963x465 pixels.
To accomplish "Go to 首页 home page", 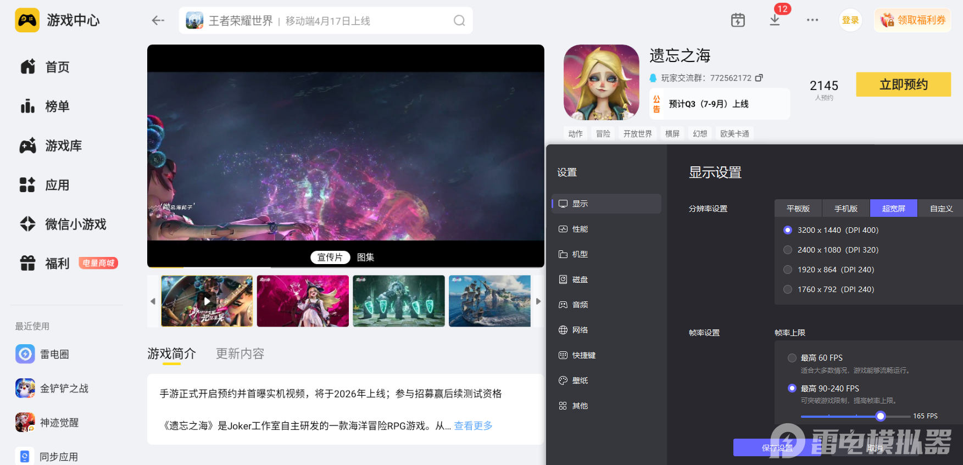I will click(45, 67).
